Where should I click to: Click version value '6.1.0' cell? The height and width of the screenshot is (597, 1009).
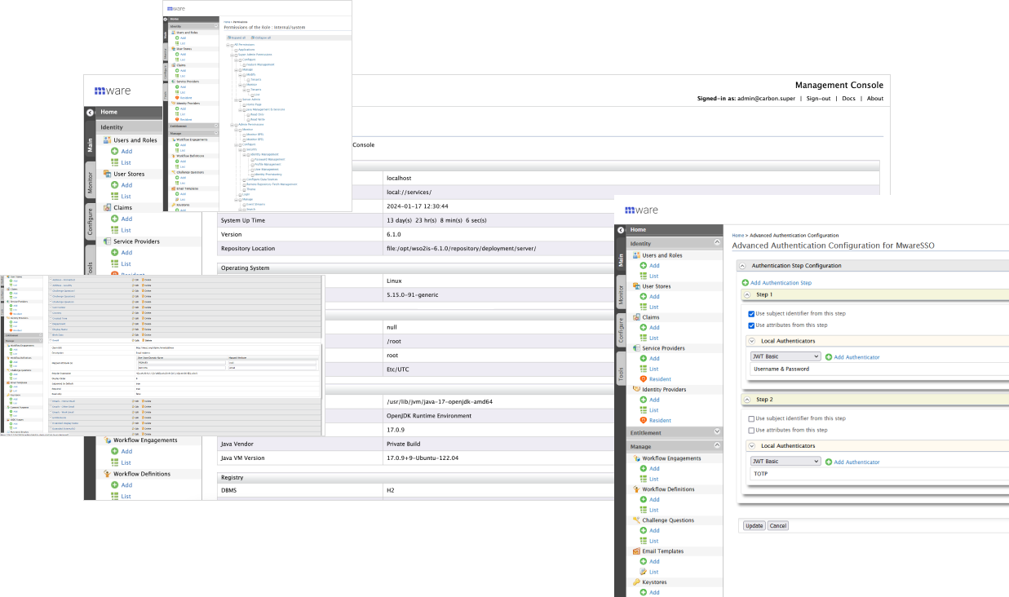(x=631, y=234)
